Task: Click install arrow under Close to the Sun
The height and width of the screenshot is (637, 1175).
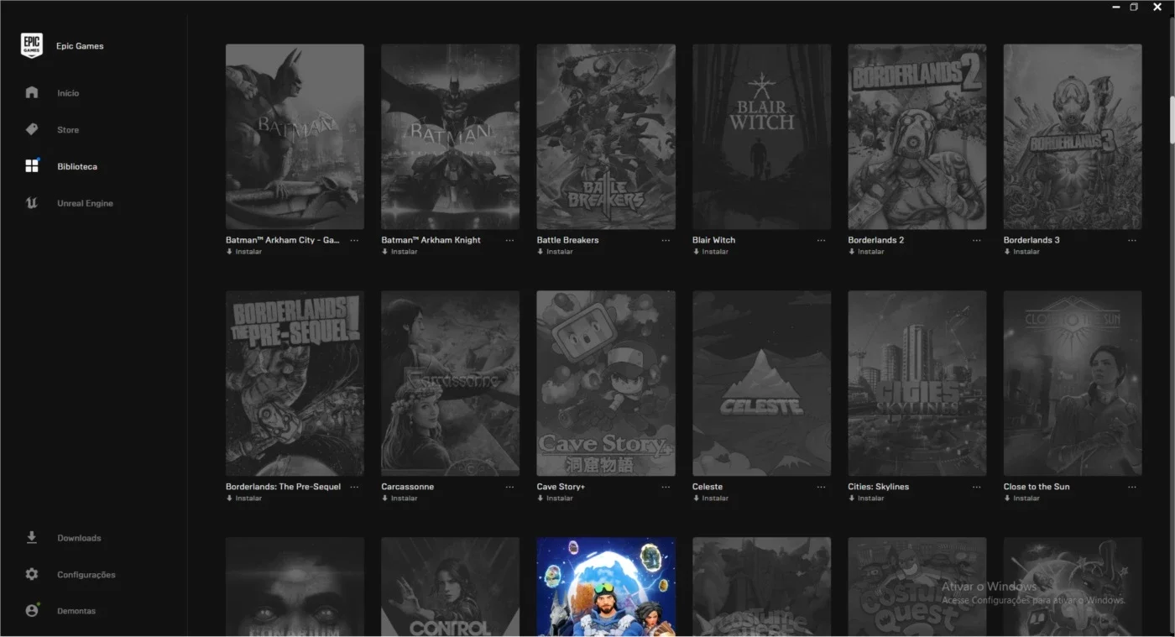Action: 1006,499
